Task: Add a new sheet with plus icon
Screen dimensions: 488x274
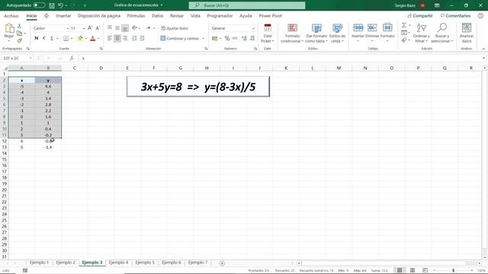Action: tap(222, 263)
